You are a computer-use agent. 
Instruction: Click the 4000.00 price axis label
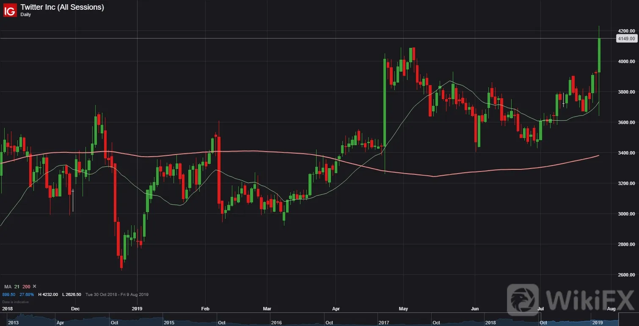(626, 61)
